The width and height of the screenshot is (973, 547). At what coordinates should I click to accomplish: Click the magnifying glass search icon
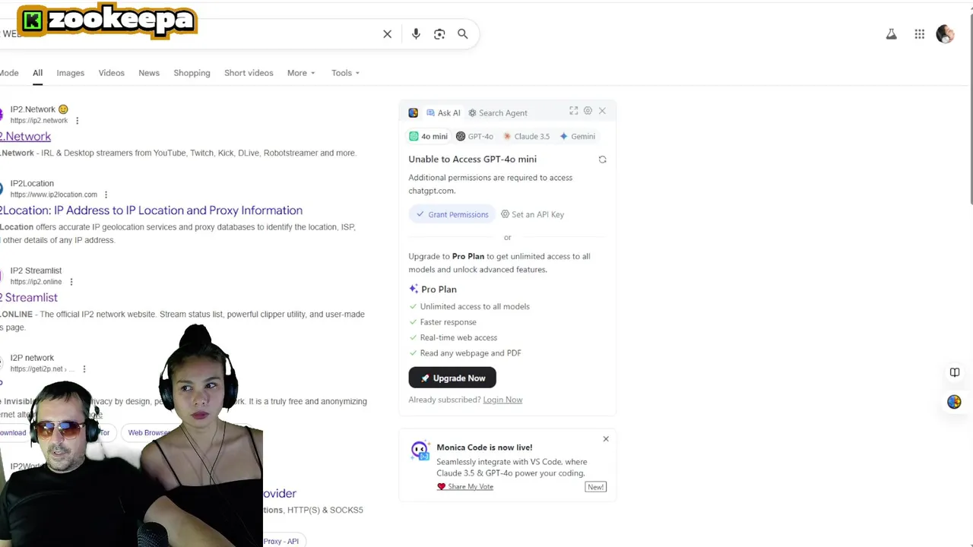[x=462, y=33]
